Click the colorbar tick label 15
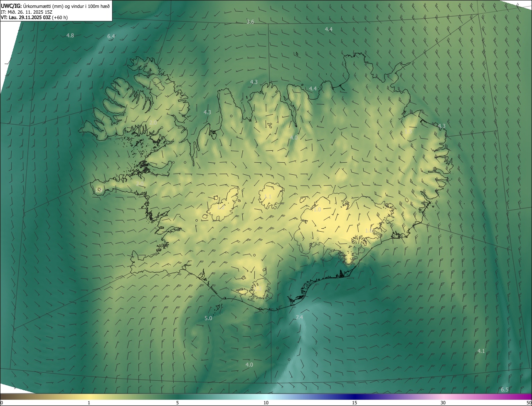 355,403
